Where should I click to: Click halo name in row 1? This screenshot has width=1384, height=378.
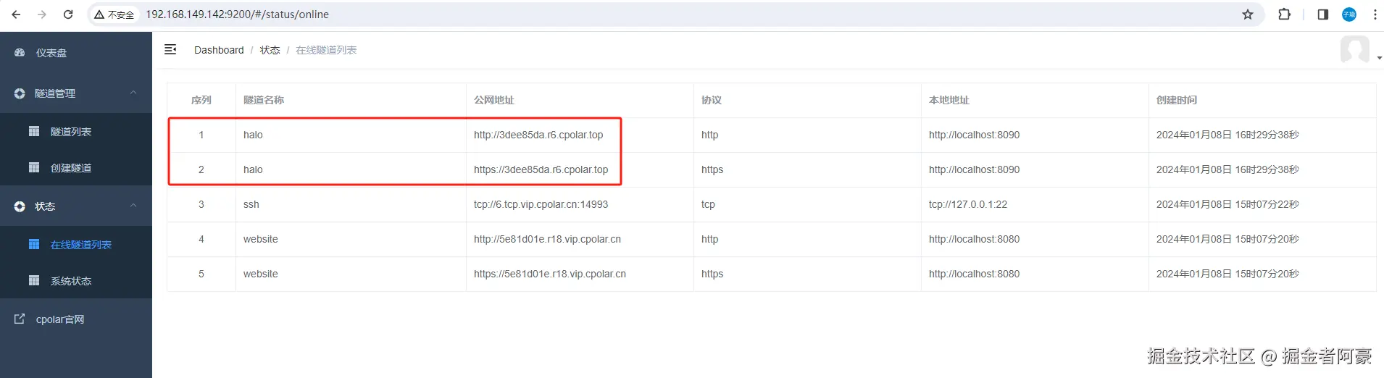click(x=253, y=135)
